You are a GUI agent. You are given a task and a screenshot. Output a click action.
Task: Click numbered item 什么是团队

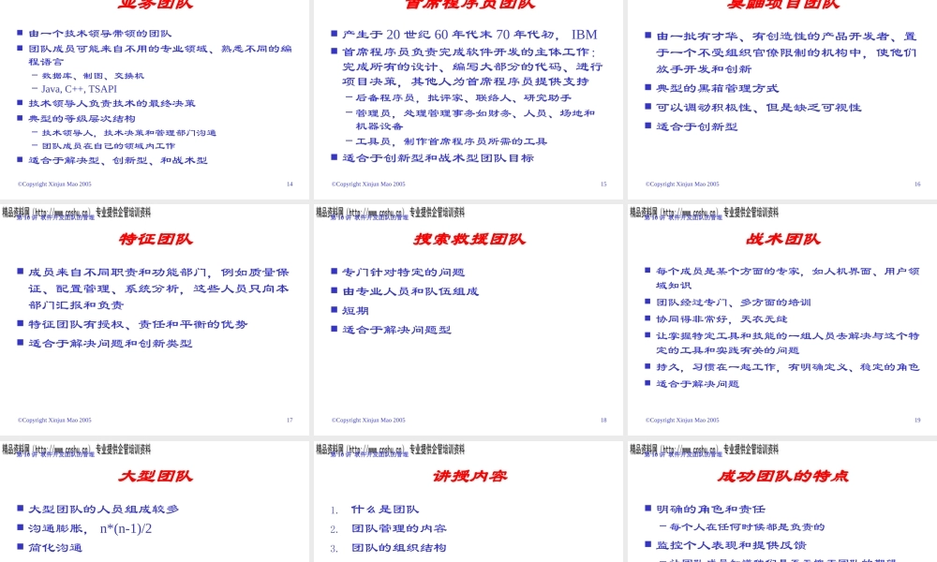click(x=385, y=510)
